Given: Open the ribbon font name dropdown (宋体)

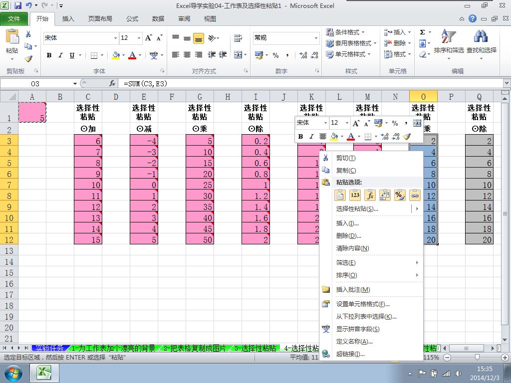Looking at the screenshot, I should (115, 38).
